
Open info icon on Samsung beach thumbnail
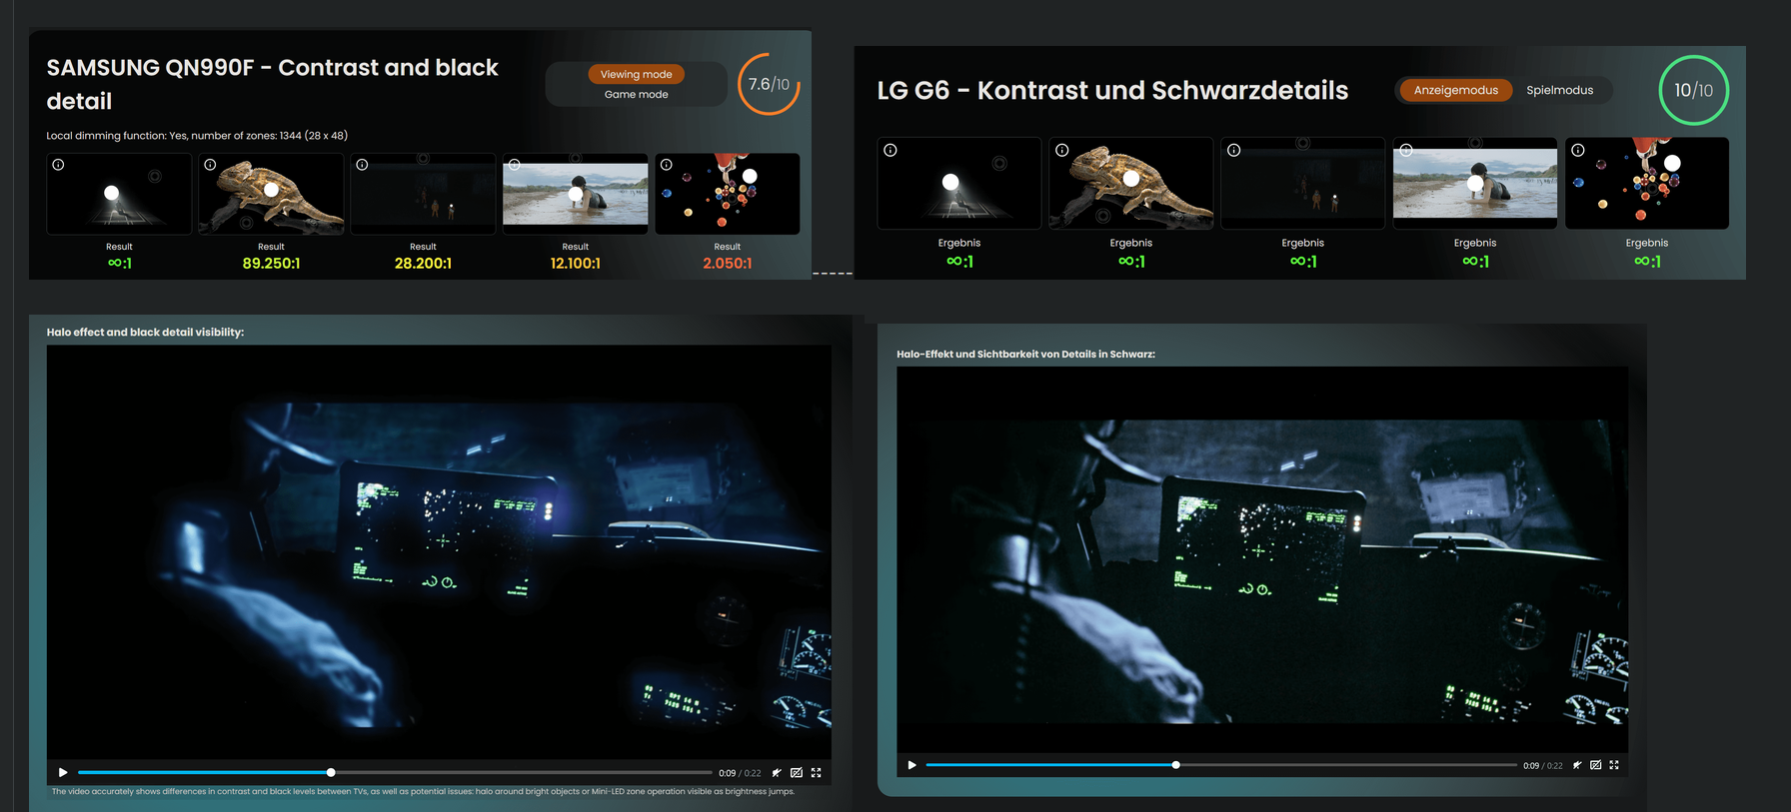514,165
